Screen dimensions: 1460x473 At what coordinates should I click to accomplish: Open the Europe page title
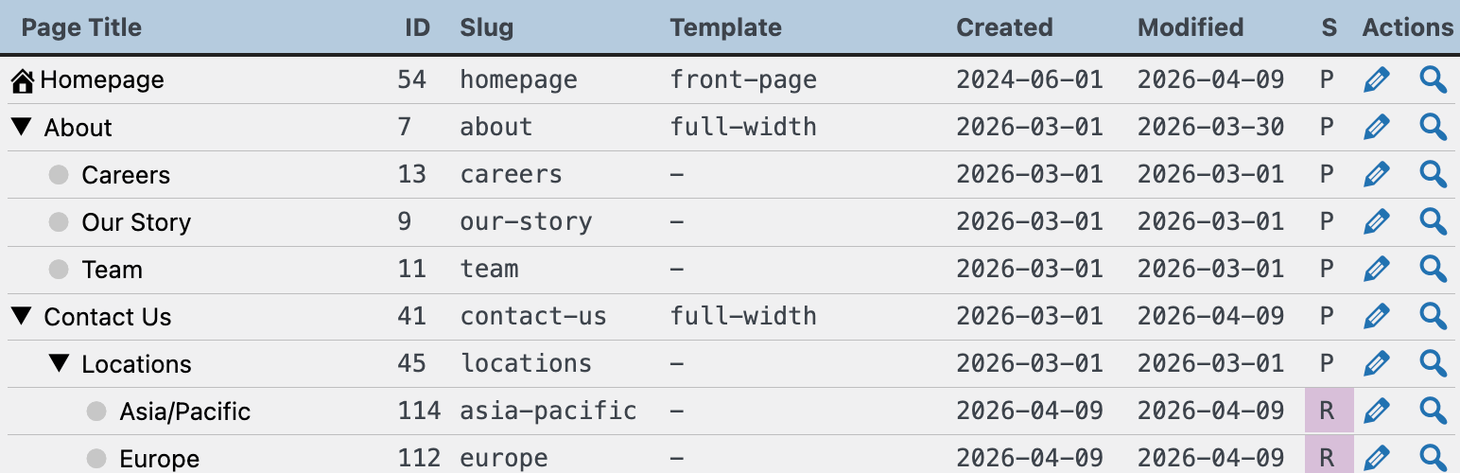[x=159, y=459]
